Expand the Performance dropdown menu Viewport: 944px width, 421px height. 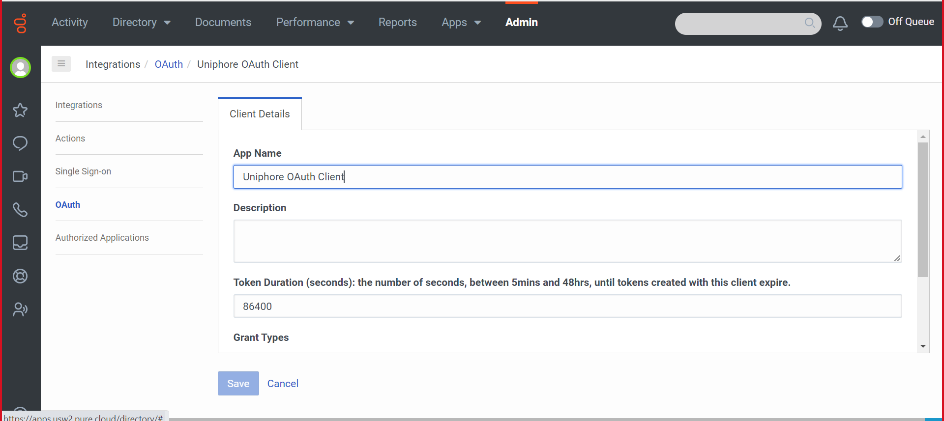pyautogui.click(x=315, y=23)
